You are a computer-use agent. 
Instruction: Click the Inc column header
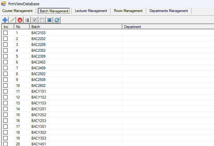8,27
